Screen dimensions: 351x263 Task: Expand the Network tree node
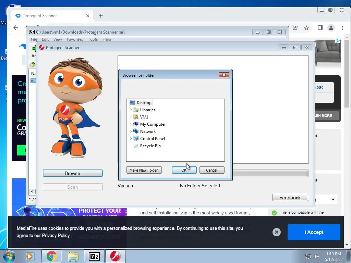coord(131,131)
